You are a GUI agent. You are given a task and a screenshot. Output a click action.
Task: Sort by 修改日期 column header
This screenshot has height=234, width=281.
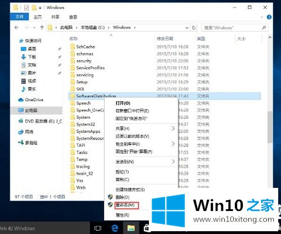point(165,39)
